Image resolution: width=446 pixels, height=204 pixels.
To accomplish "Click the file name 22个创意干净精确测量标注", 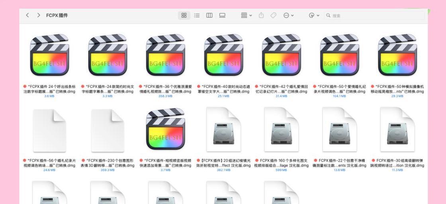I will pos(339,163).
